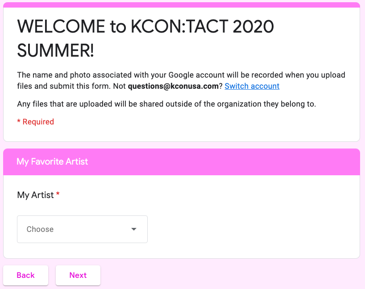Image resolution: width=365 pixels, height=289 pixels.
Task: Click empty space right of the Choose dropdown
Action: point(250,229)
